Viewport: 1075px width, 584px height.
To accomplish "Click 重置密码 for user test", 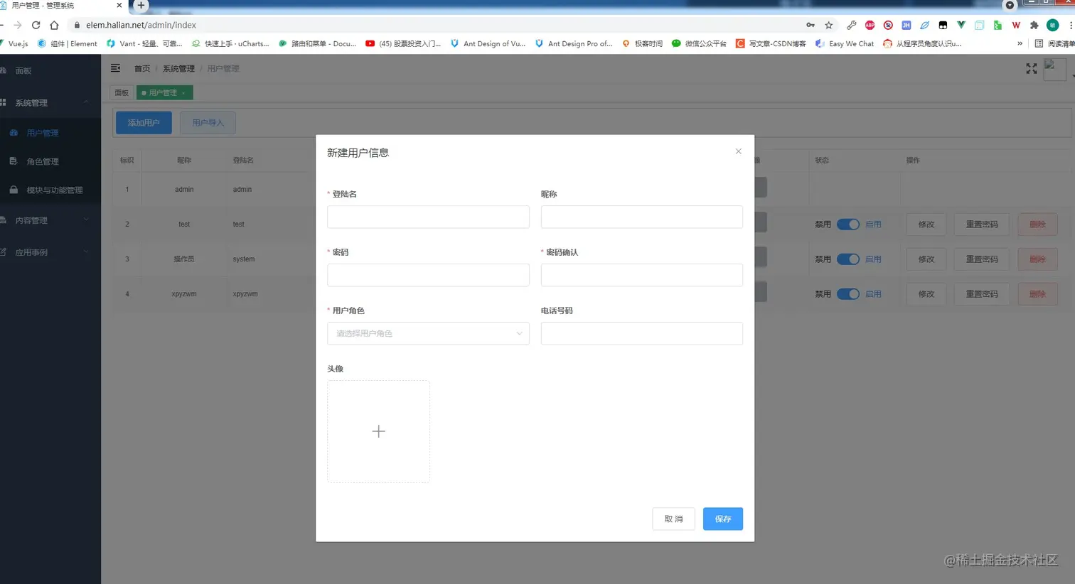I will (981, 224).
